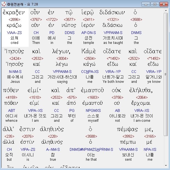Click the Greek word πέμψας

127,129
